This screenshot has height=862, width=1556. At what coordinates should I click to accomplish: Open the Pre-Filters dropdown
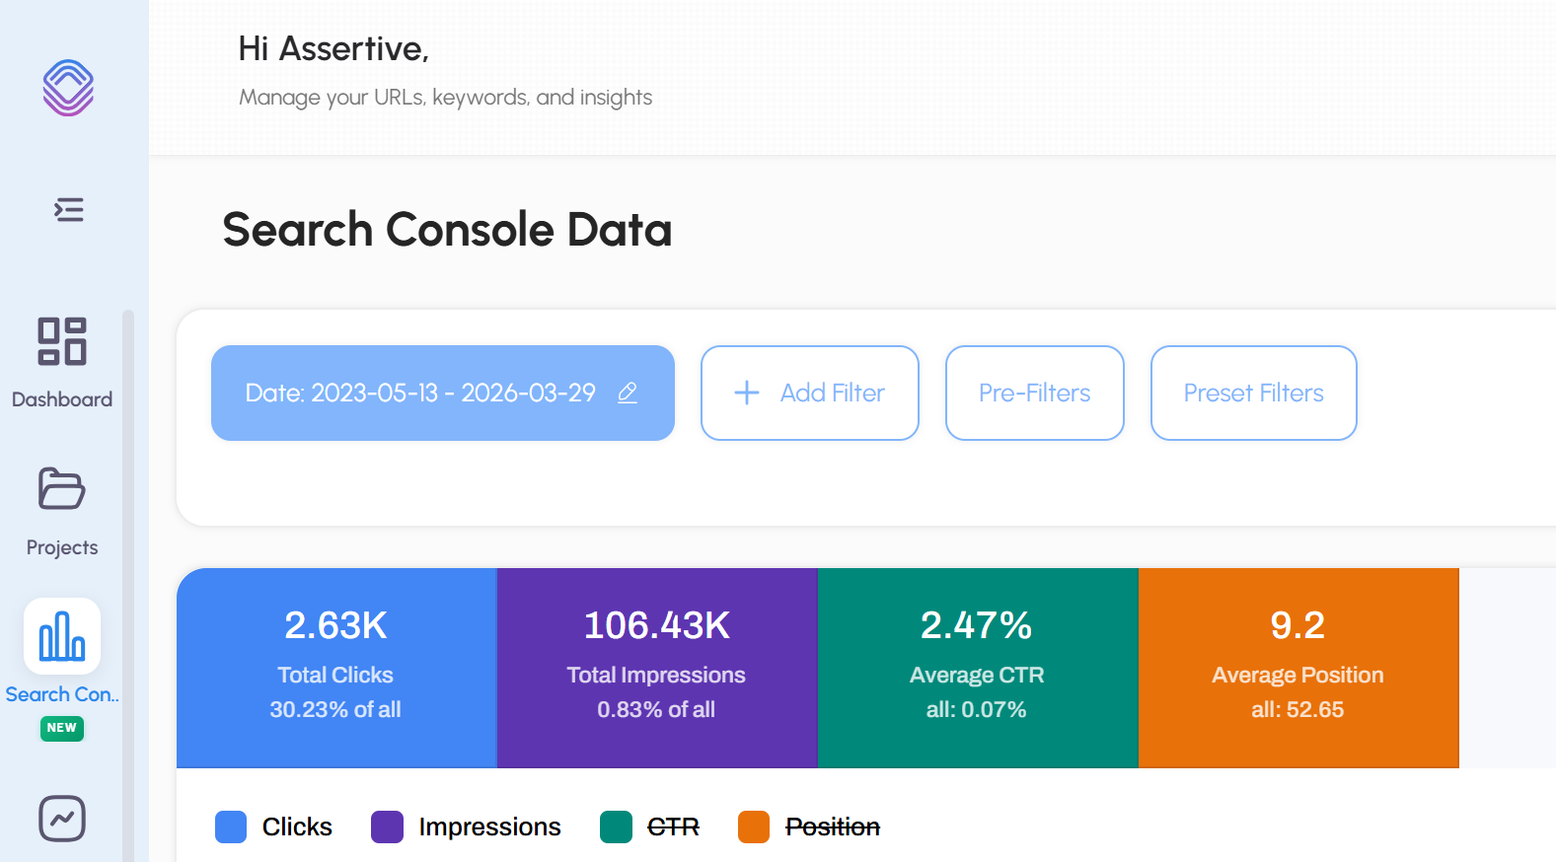tap(1034, 393)
